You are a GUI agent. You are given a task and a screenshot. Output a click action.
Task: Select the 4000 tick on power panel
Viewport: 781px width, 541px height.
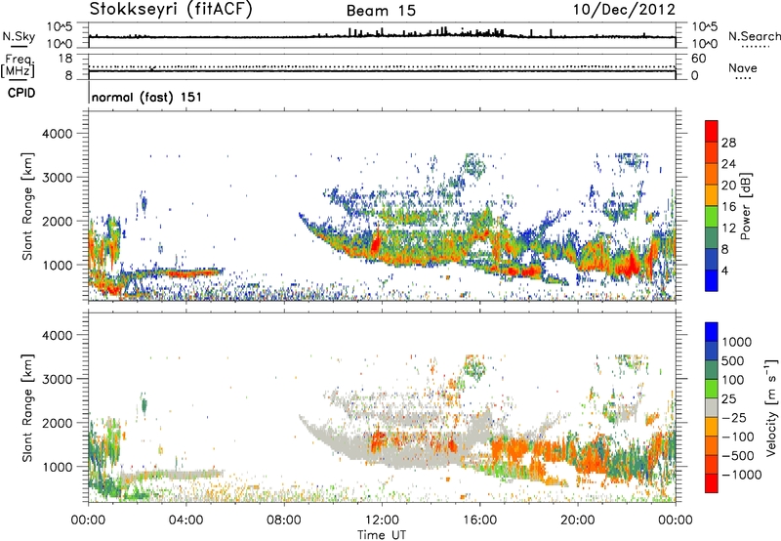57,134
